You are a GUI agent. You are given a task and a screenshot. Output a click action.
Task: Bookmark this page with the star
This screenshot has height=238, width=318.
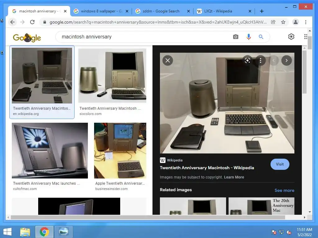pos(283,22)
